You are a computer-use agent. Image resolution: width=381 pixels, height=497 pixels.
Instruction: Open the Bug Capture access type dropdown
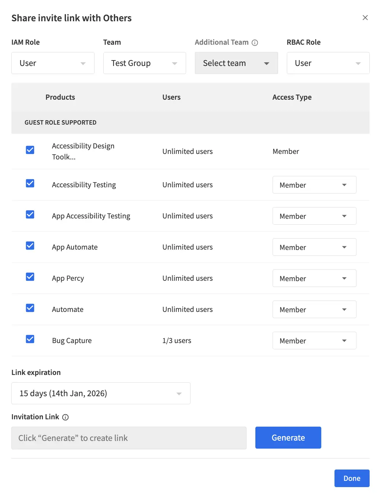[x=314, y=340]
